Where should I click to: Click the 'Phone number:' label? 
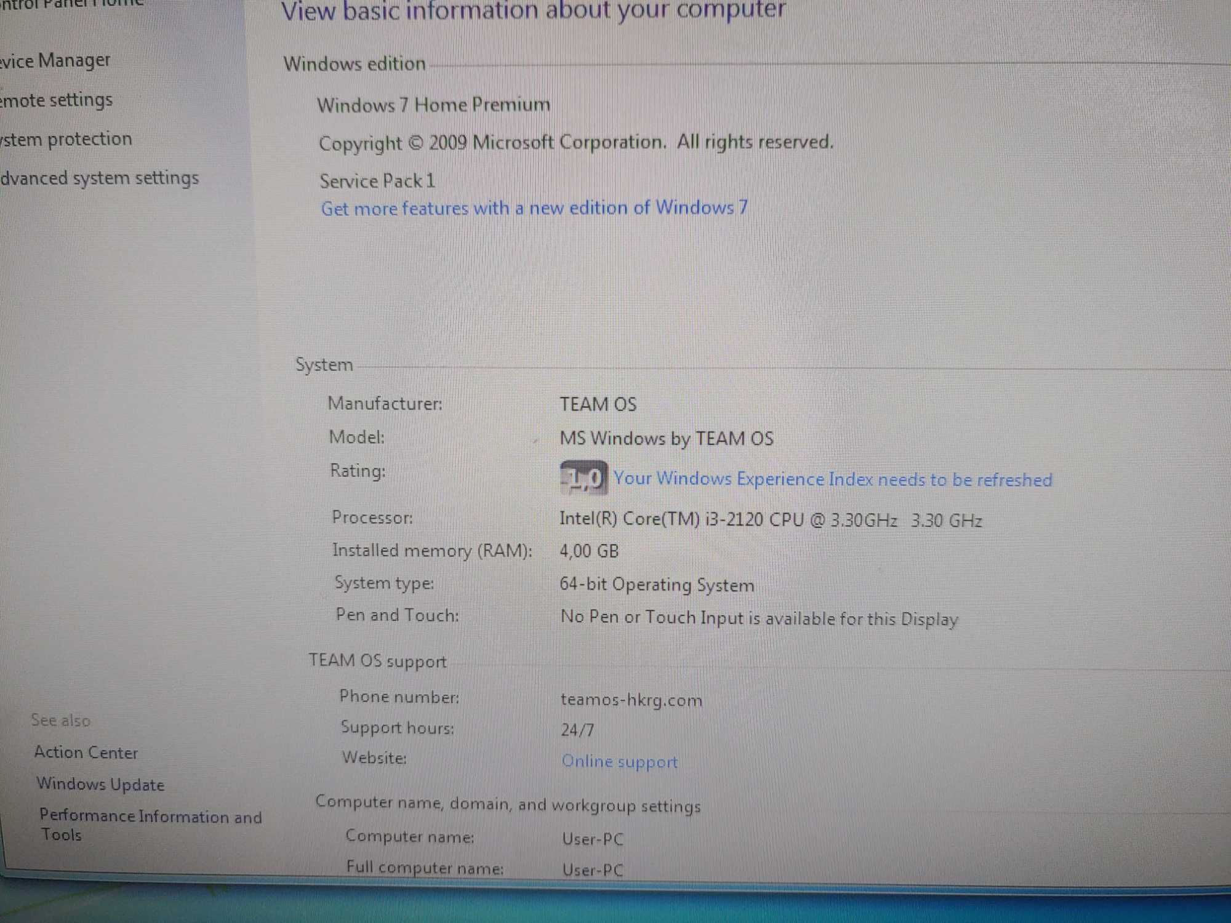[x=399, y=697]
